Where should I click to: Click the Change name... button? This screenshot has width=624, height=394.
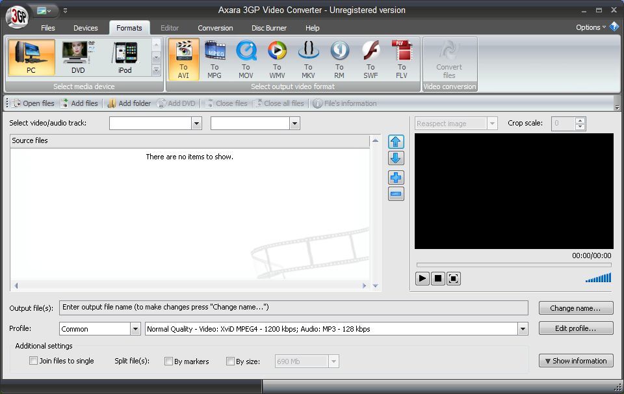click(576, 308)
